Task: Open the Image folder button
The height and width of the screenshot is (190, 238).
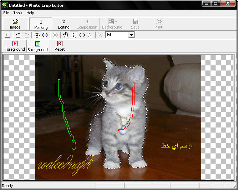Action: [15, 24]
